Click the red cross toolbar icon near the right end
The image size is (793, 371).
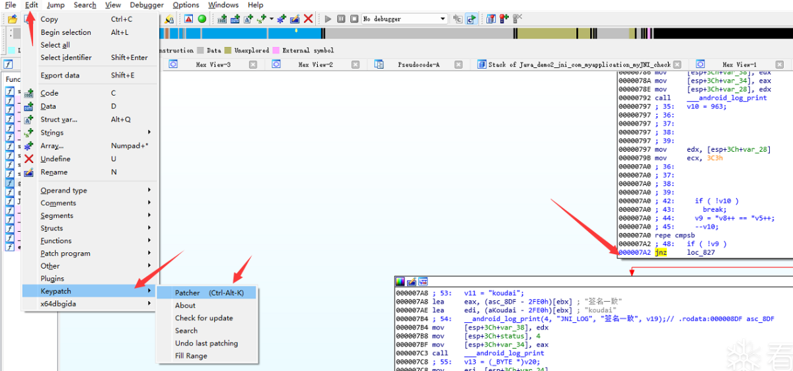point(504,18)
